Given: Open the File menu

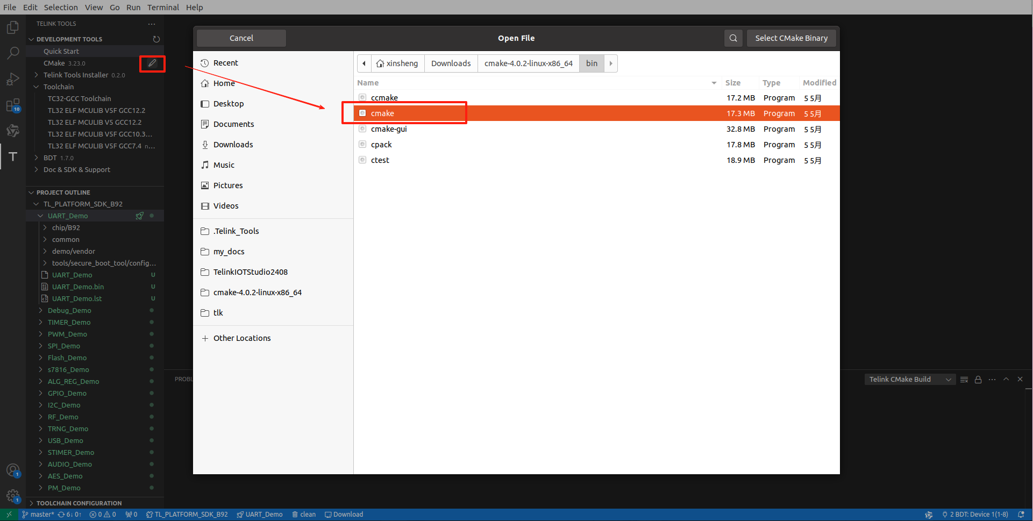Looking at the screenshot, I should pyautogui.click(x=10, y=8).
